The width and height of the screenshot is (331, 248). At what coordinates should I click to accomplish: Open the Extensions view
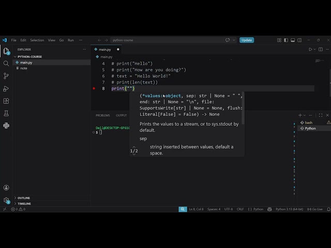coord(6,101)
